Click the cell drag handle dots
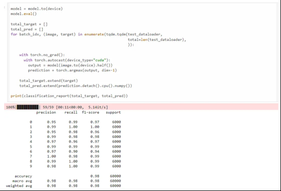The height and width of the screenshot is (191, 281). pos(5,8)
